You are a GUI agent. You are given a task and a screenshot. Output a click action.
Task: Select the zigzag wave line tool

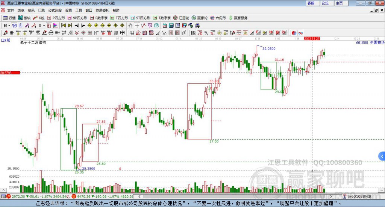point(164,33)
